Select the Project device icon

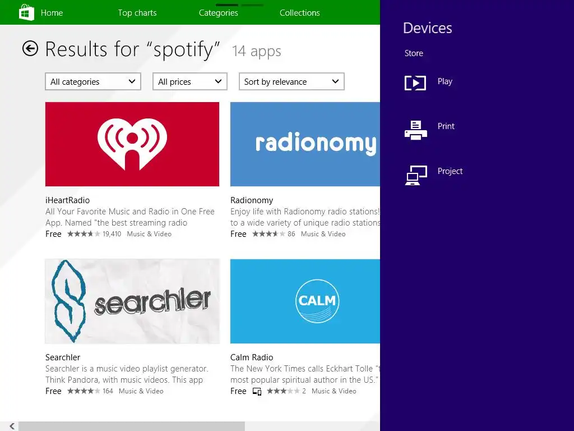coord(416,175)
